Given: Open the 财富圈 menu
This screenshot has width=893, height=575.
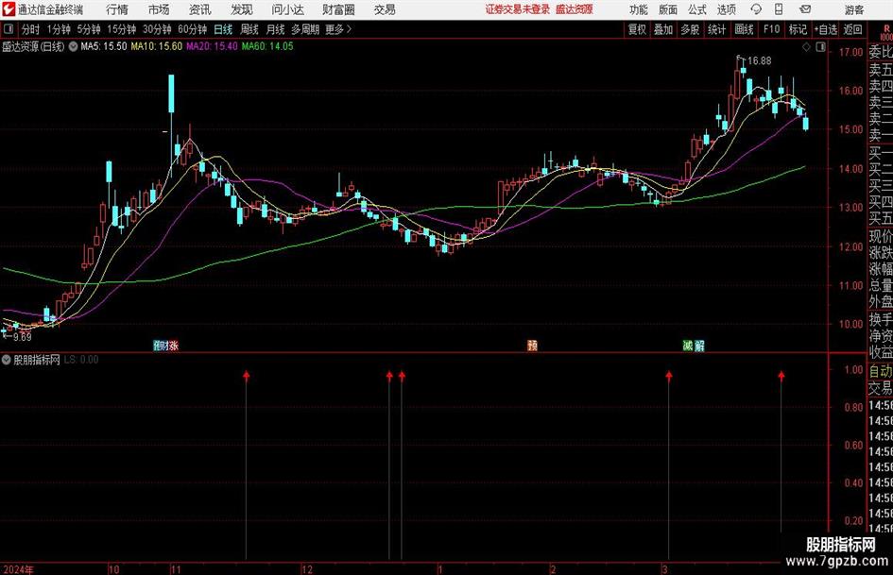Looking at the screenshot, I should tap(338, 9).
